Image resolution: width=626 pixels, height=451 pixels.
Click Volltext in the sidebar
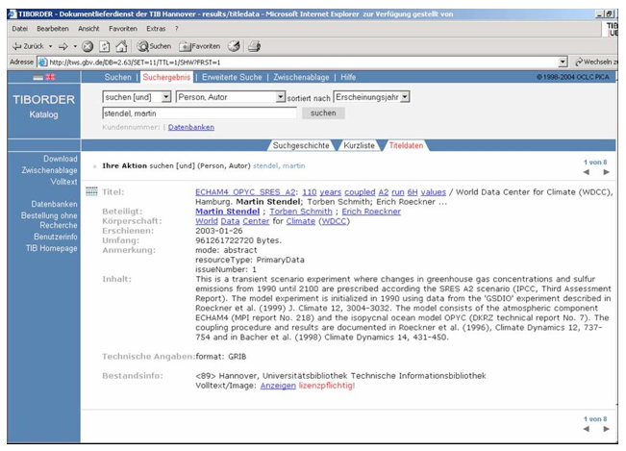(x=63, y=182)
